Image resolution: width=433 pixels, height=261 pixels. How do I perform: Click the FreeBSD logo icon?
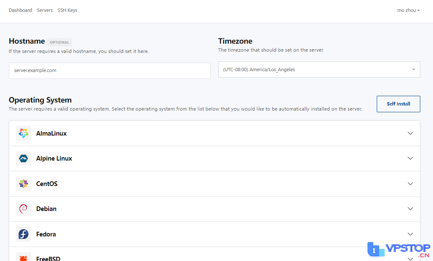[23, 257]
